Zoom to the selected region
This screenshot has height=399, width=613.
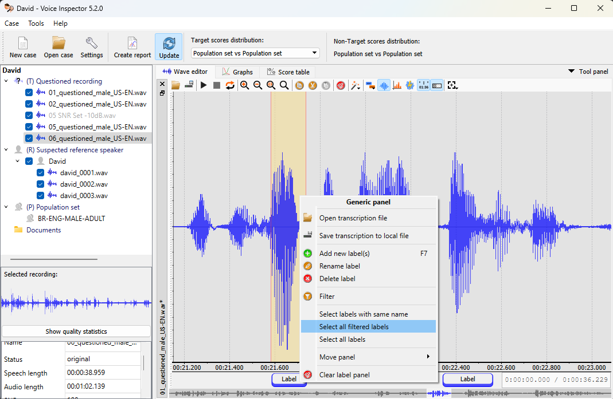tap(271, 85)
